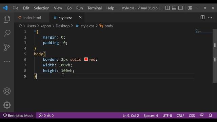Restore down the VS Code window
Screen dimensions: 217x122
click(x=205, y=8)
